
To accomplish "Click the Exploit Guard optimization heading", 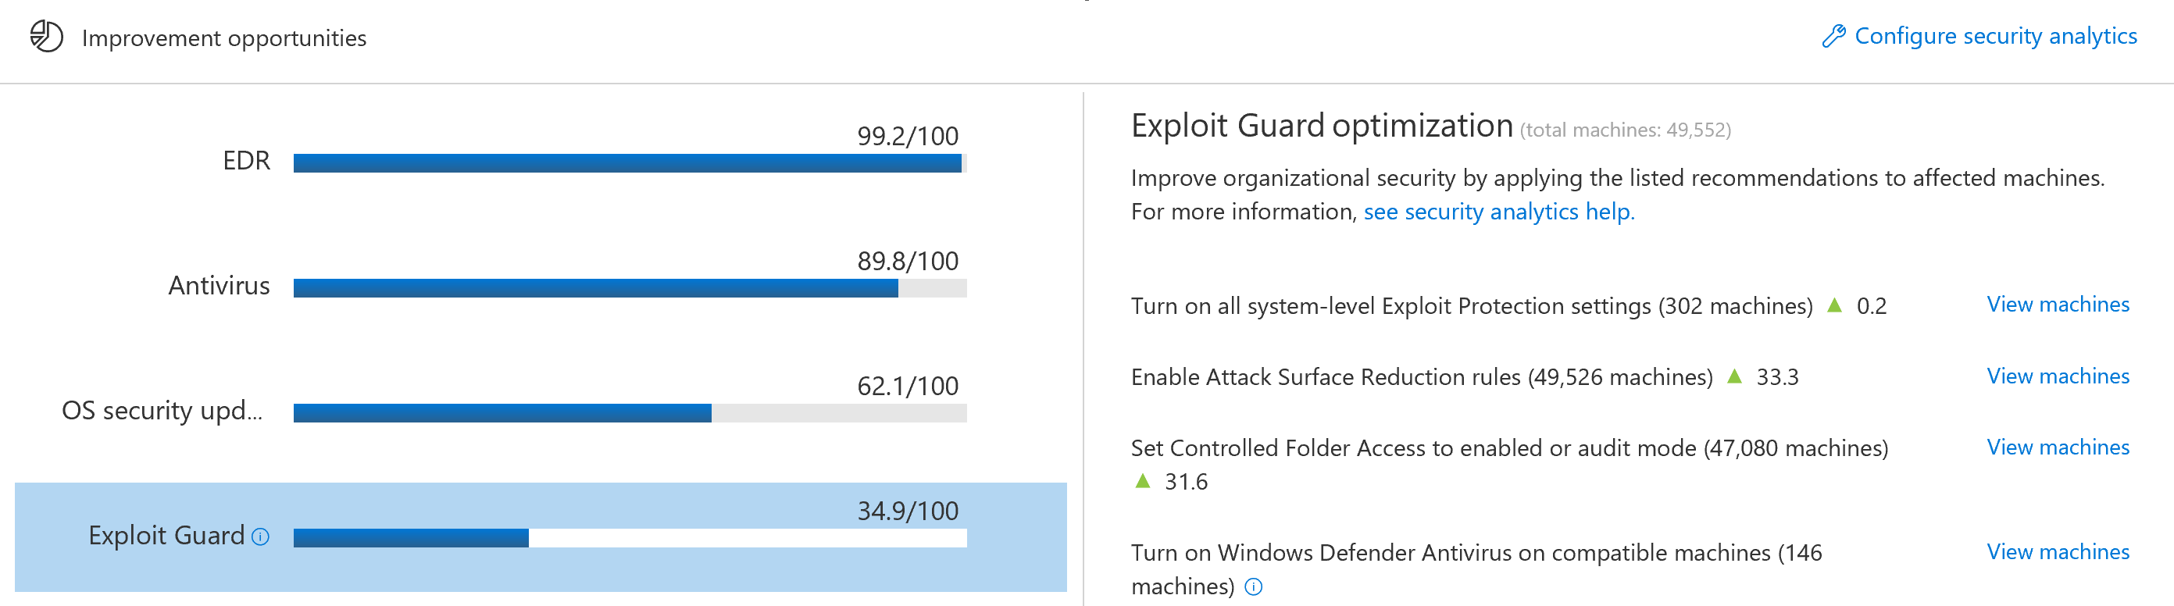I will [x=1322, y=126].
